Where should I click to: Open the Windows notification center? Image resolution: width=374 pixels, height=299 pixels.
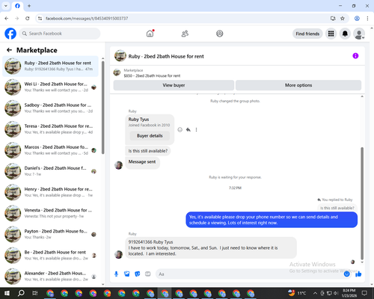(x=364, y=293)
